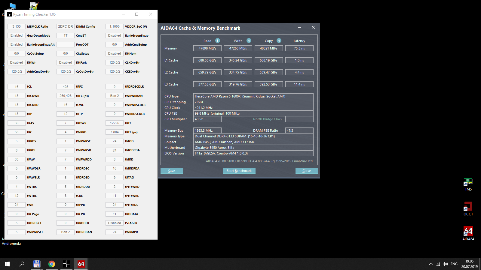This screenshot has width=481, height=270.
Task: Click the tREF value 12226
Action: coord(115,123)
